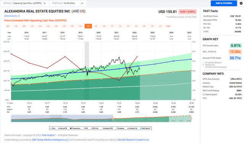Click the Office REITs sub-industry value
The width and height of the screenshot is (244, 143).
coord(236,79)
